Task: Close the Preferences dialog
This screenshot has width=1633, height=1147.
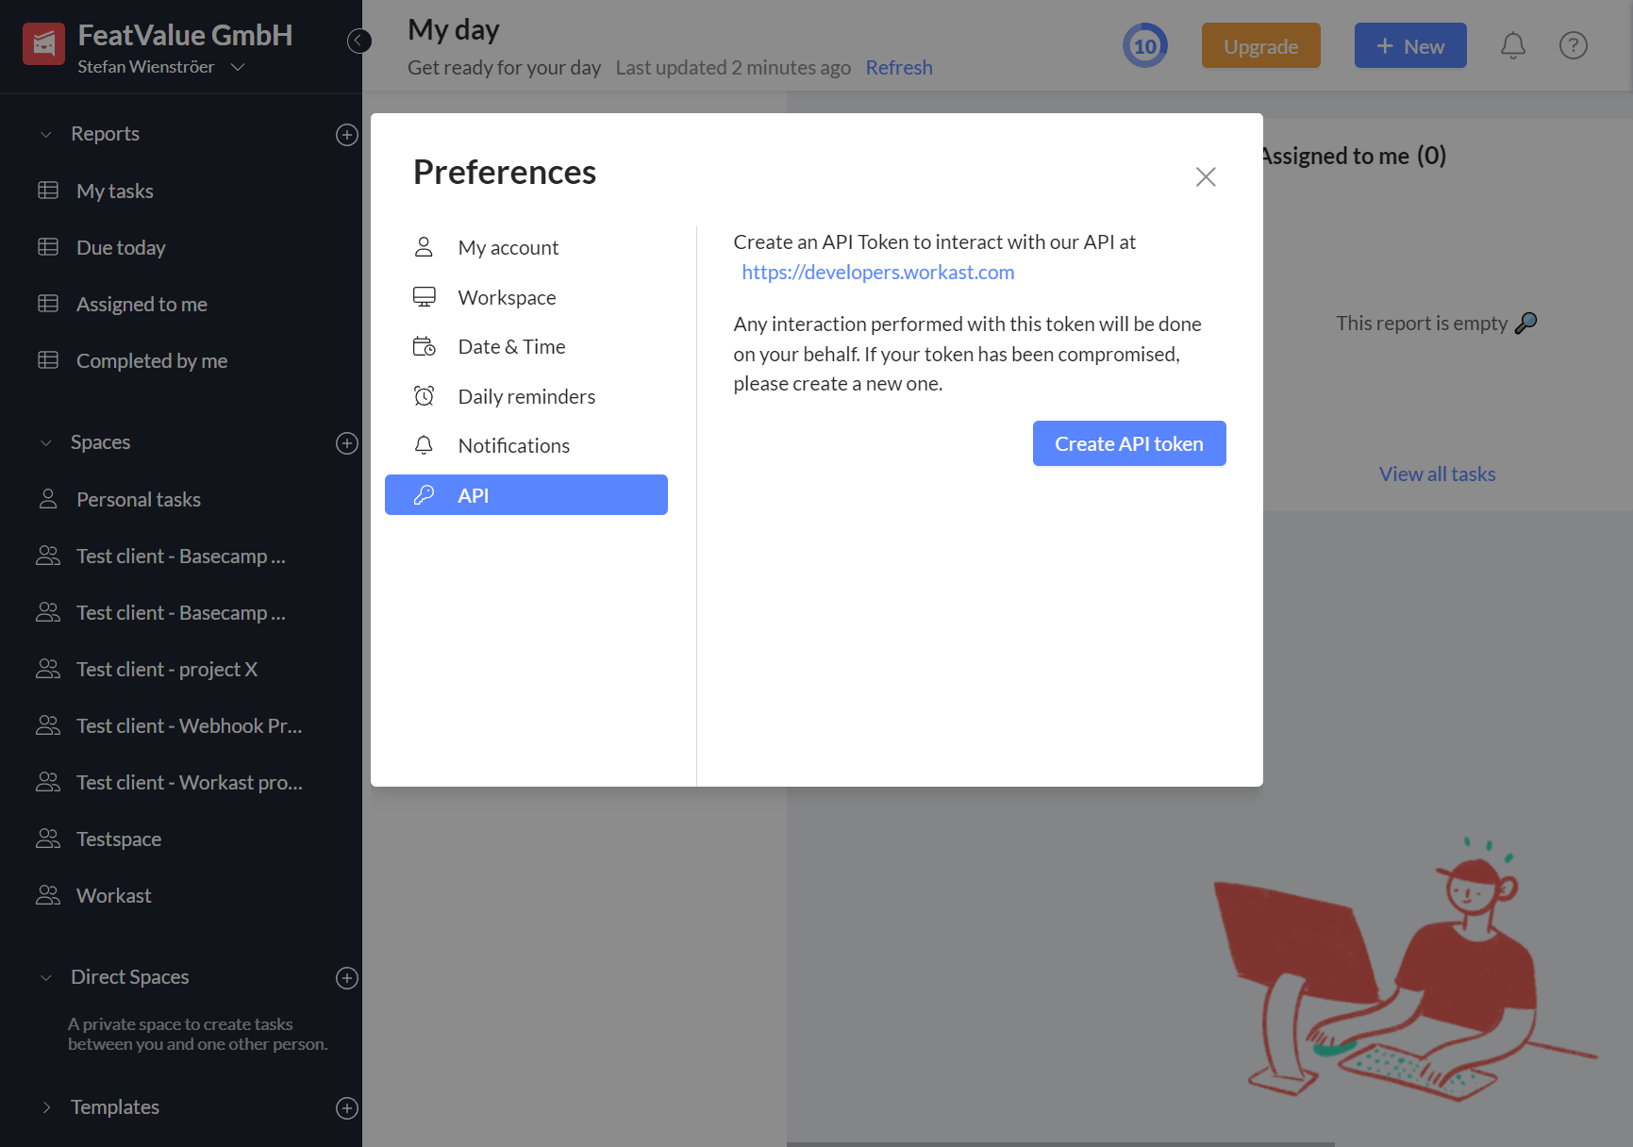Action: [x=1205, y=176]
